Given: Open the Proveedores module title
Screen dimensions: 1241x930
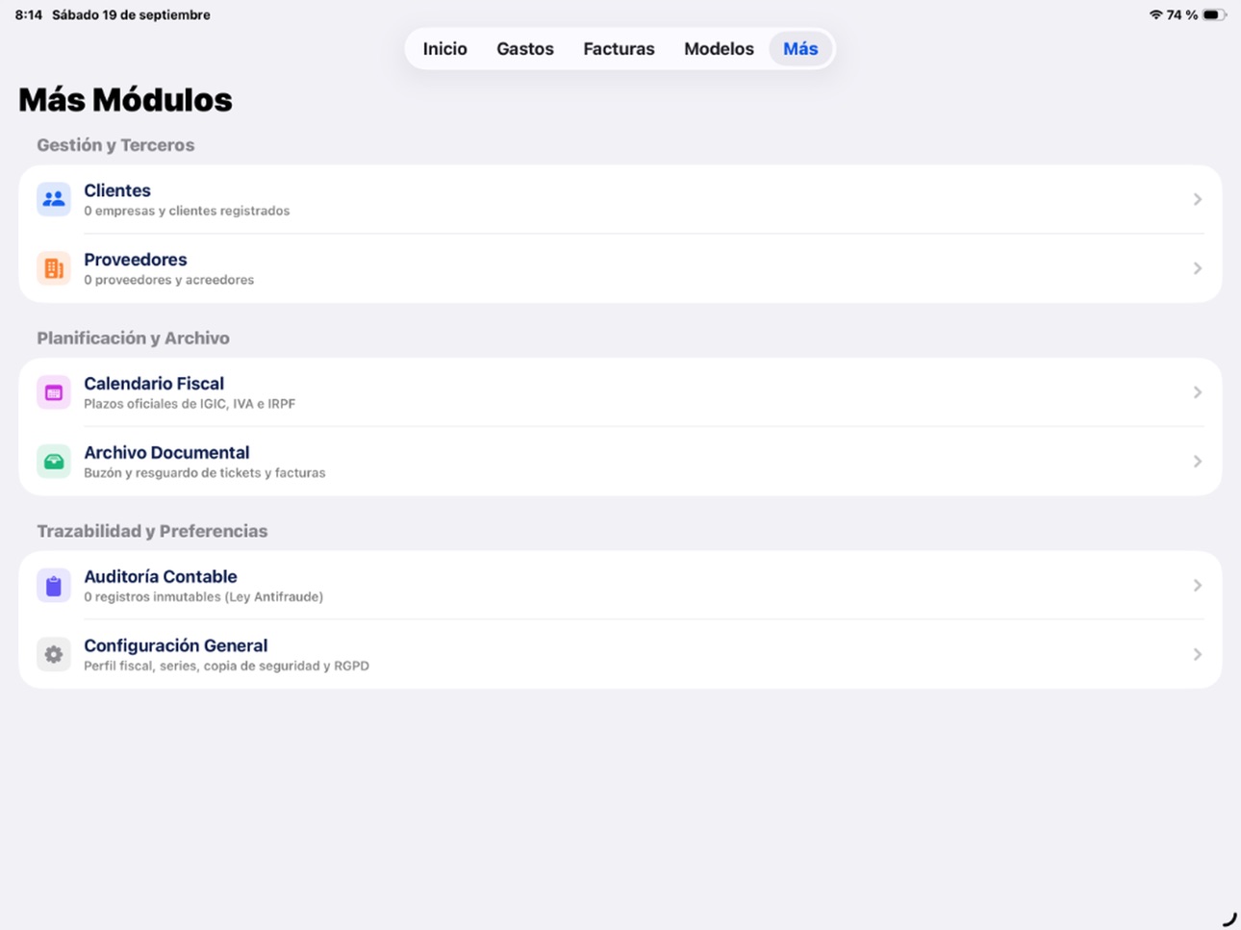Looking at the screenshot, I should 136,260.
